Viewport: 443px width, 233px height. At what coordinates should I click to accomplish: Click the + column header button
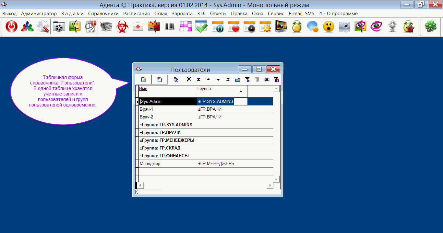click(241, 92)
